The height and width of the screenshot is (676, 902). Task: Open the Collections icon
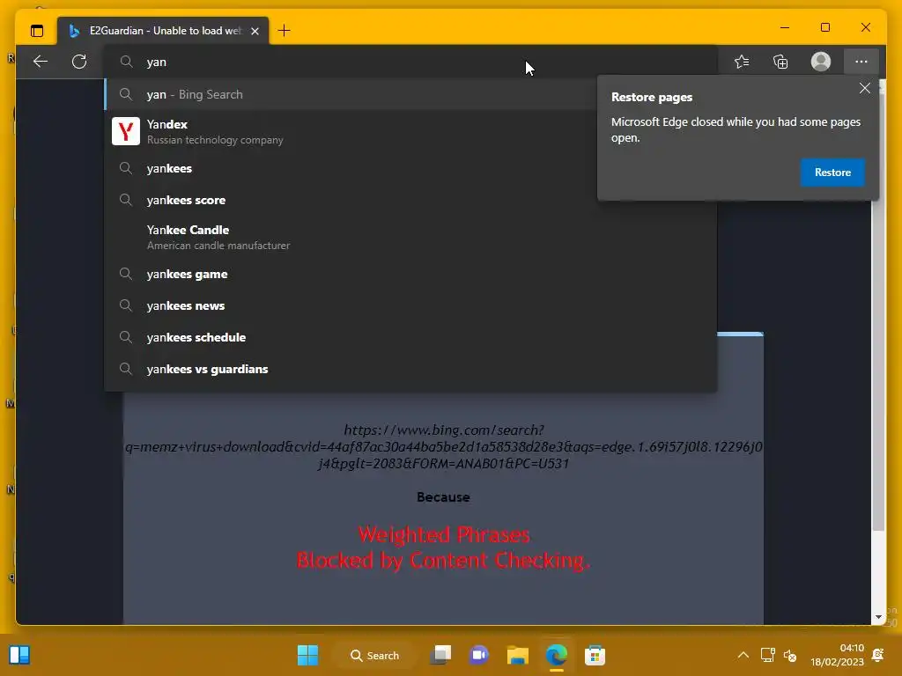pyautogui.click(x=780, y=62)
